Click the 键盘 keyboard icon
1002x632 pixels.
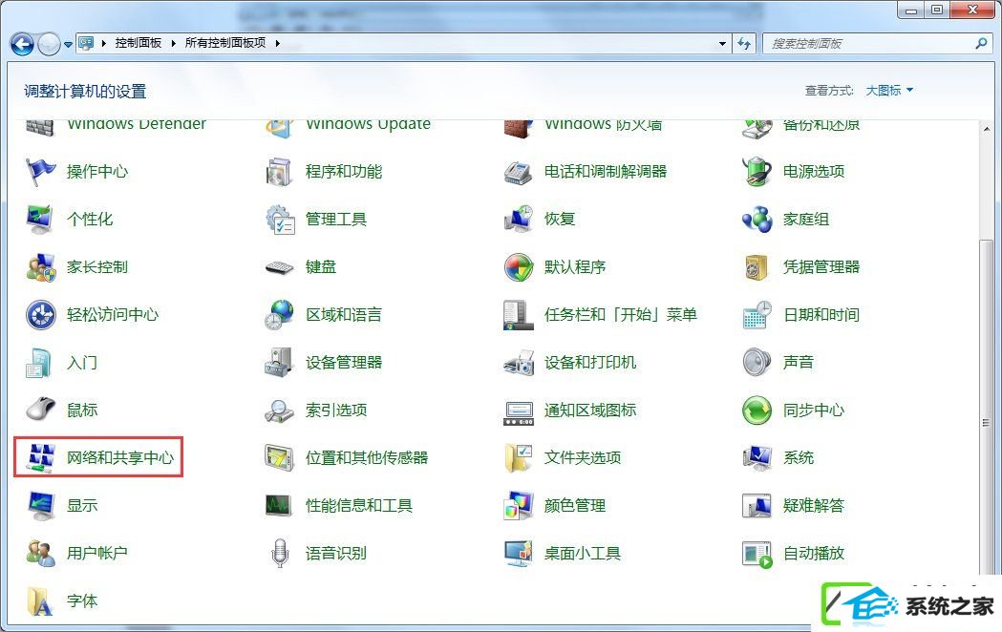[x=279, y=267]
